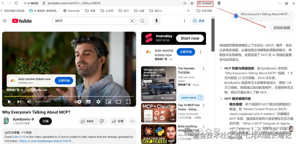The image size is (296, 144).
Task: Dislike the video thumbs-down icon
Action: 102,121
